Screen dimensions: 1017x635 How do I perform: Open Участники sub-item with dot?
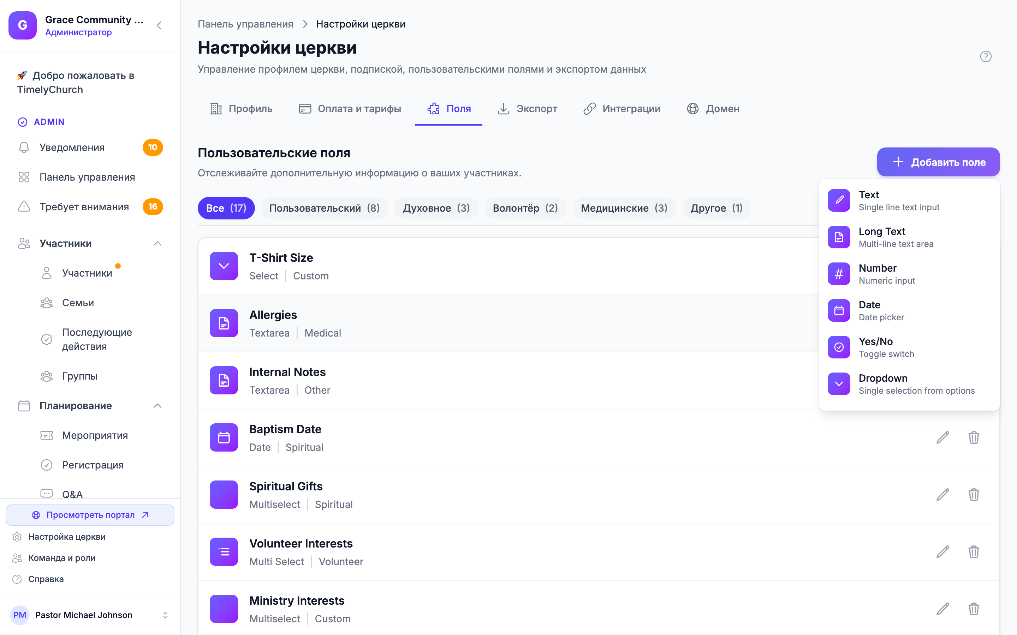(x=87, y=273)
